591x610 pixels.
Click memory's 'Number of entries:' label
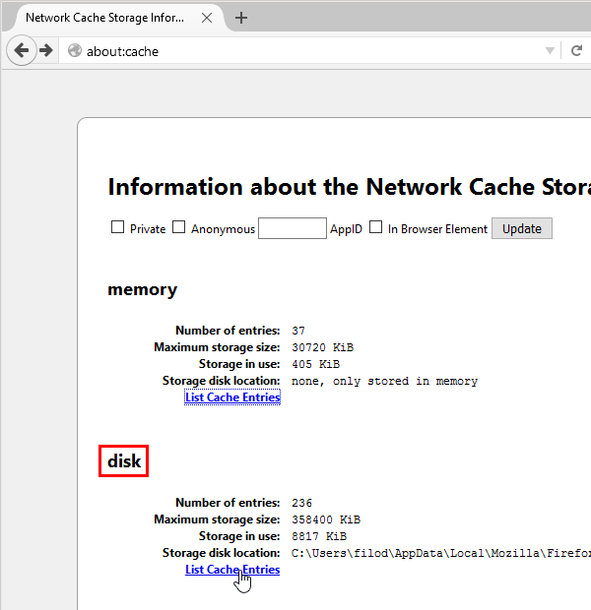coord(228,331)
